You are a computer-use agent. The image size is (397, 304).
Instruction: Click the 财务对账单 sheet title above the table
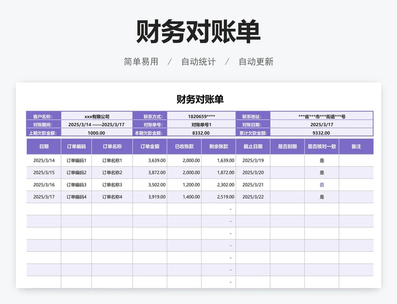point(200,99)
